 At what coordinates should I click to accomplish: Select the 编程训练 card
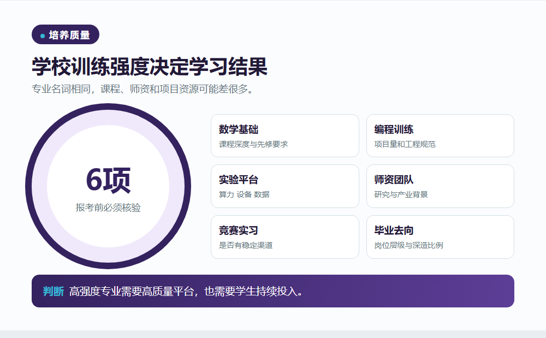click(x=440, y=136)
